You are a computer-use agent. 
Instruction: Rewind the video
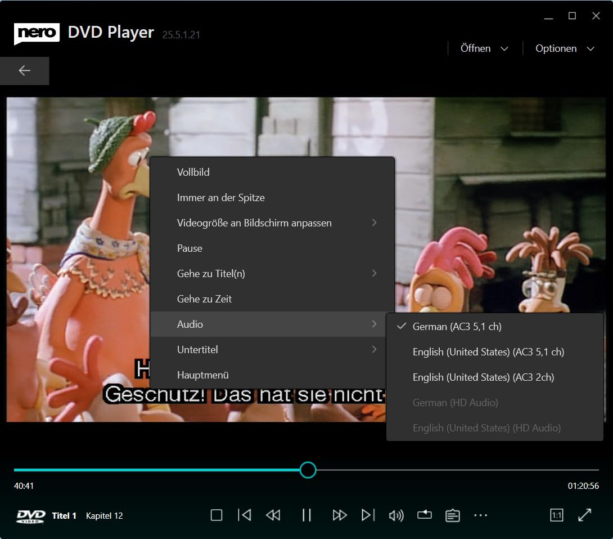coord(273,515)
